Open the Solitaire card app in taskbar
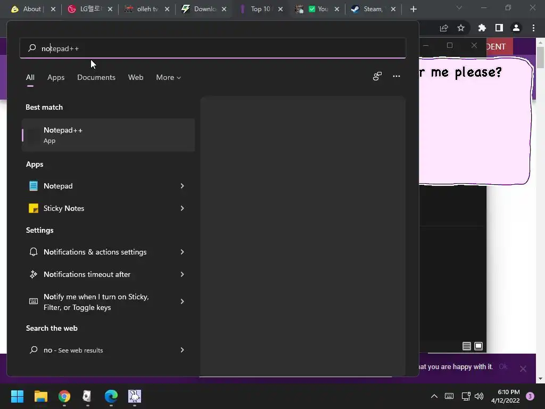 tap(87, 396)
